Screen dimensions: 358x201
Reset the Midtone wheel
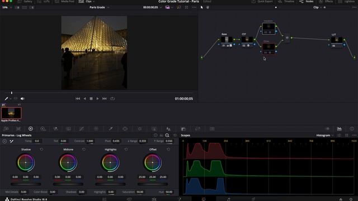[84, 149]
